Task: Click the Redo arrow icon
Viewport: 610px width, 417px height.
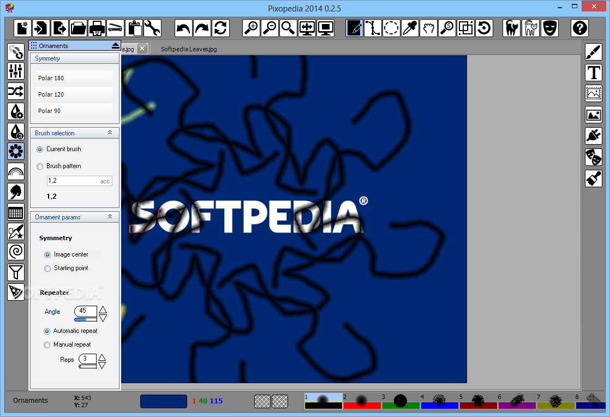Action: tap(202, 28)
